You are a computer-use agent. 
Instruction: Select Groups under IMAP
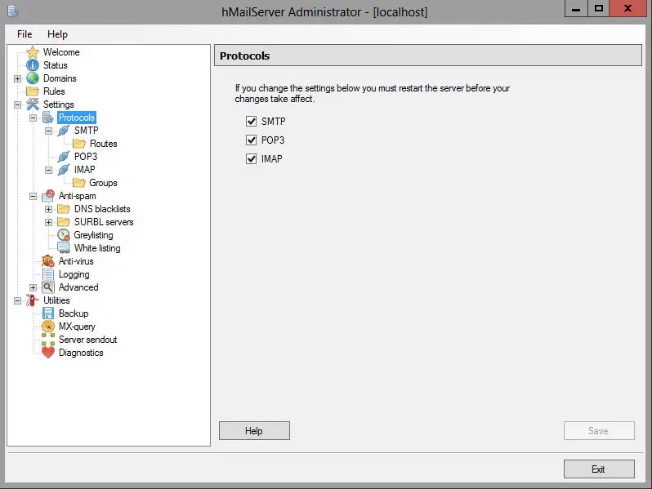click(x=103, y=183)
